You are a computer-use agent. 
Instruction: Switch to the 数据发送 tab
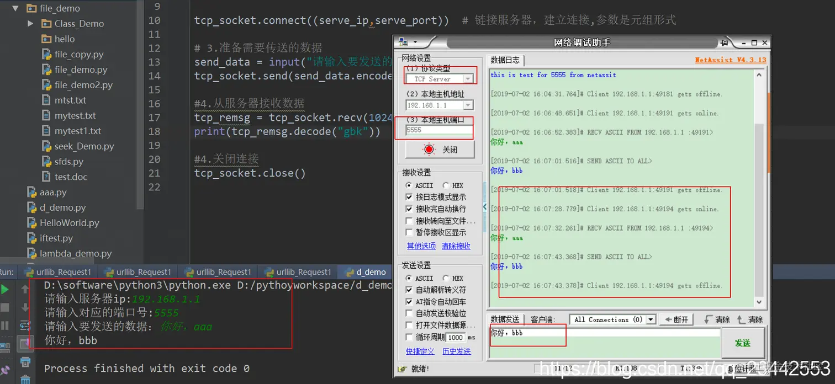pyautogui.click(x=505, y=319)
